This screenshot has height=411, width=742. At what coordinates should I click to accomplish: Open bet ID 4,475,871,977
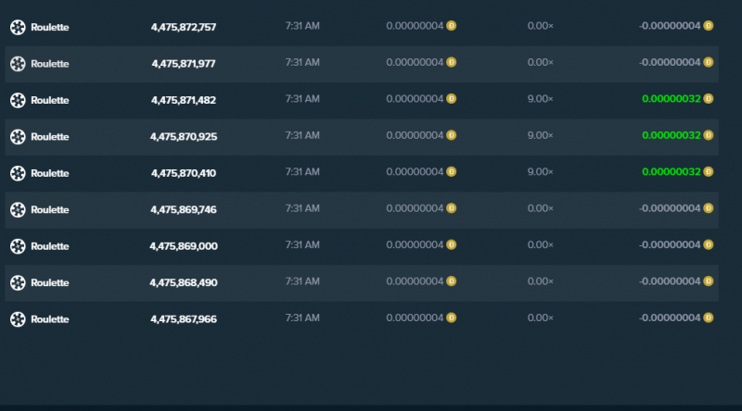pyautogui.click(x=184, y=64)
